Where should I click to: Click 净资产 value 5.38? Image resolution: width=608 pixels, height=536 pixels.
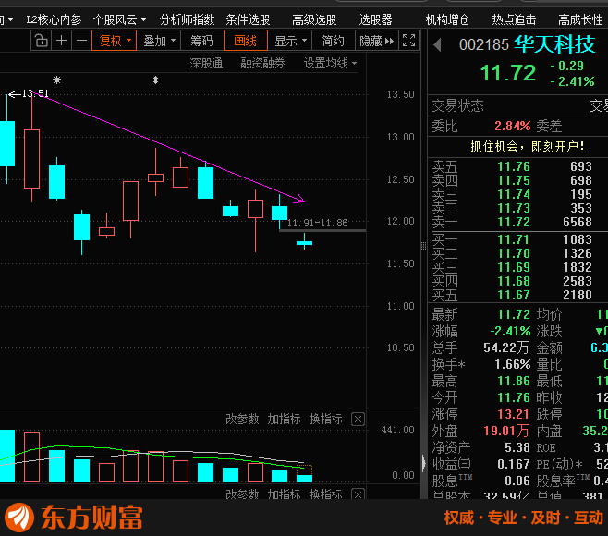tap(517, 448)
